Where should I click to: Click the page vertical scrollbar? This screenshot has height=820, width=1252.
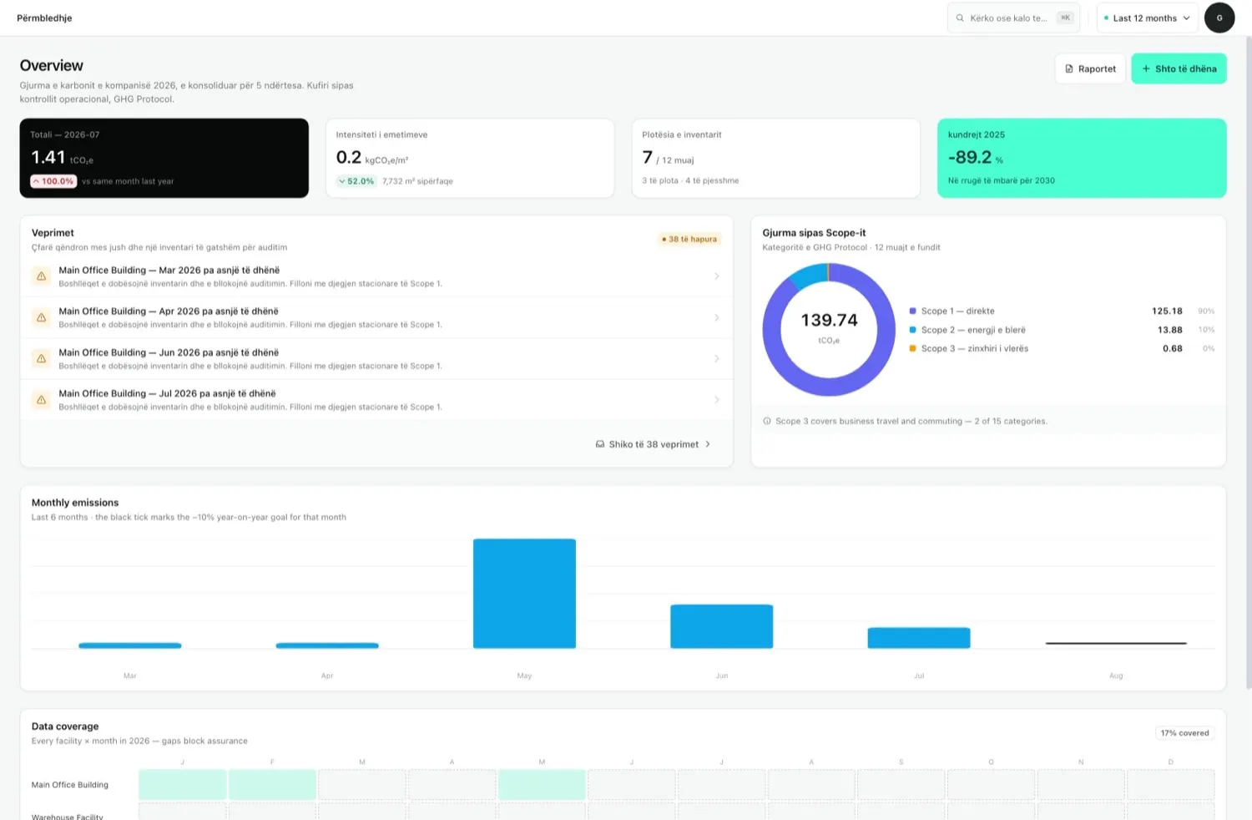pos(1248,363)
